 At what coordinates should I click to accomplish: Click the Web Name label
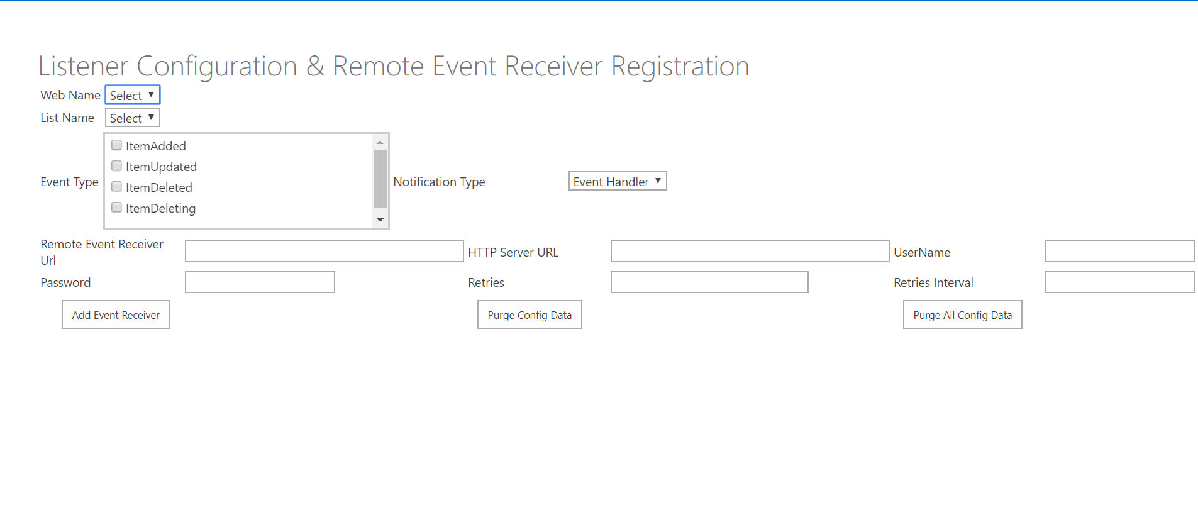pos(70,95)
